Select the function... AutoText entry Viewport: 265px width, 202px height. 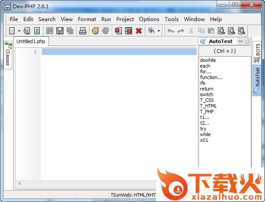tap(211, 77)
